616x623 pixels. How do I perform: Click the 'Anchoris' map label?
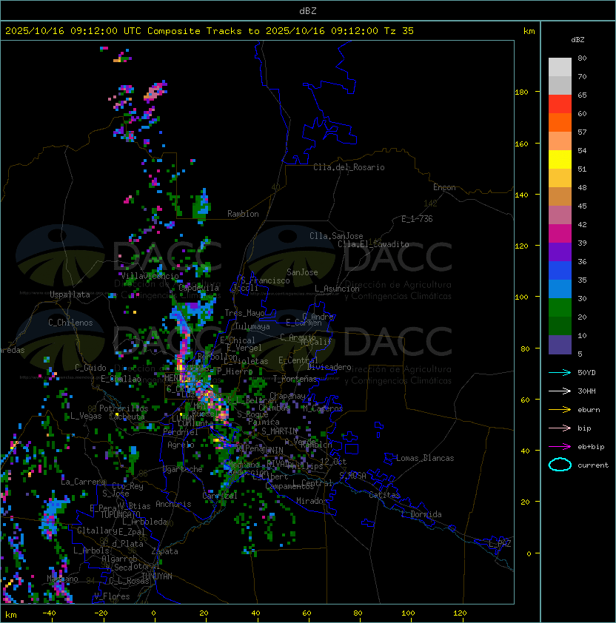point(173,504)
